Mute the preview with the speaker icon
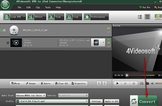This screenshot has height=106, width=162. pos(153,83)
